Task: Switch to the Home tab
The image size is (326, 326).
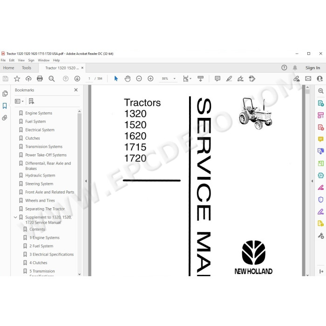Action: [x=8, y=68]
